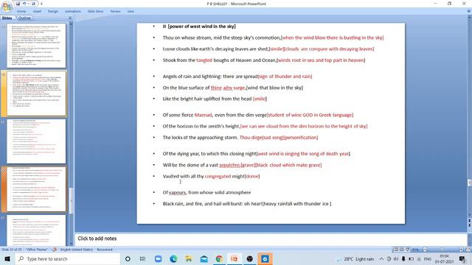Close the slides thumbnail pane

(70, 18)
